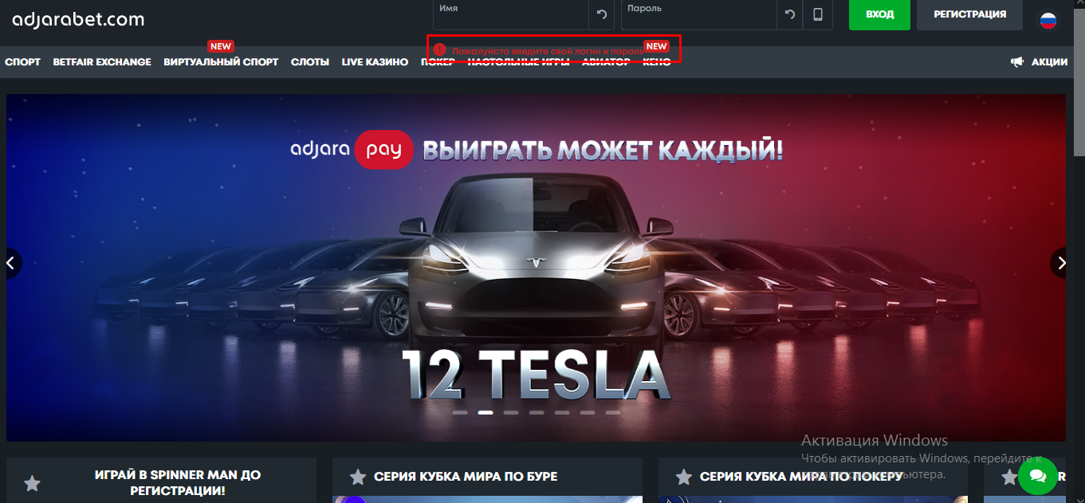Select the sixth banner slide indicator

click(x=588, y=412)
